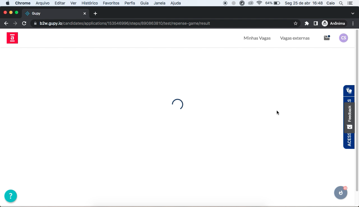Open Vagas externas link

coord(294,38)
